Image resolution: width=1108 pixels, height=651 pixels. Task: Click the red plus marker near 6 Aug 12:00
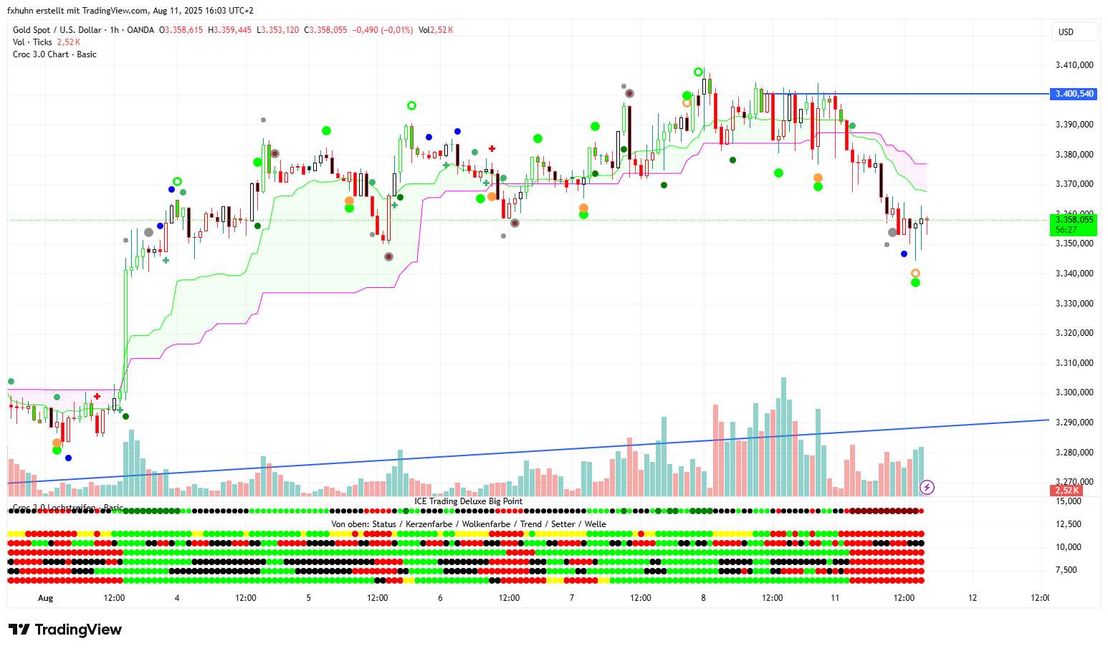(492, 149)
